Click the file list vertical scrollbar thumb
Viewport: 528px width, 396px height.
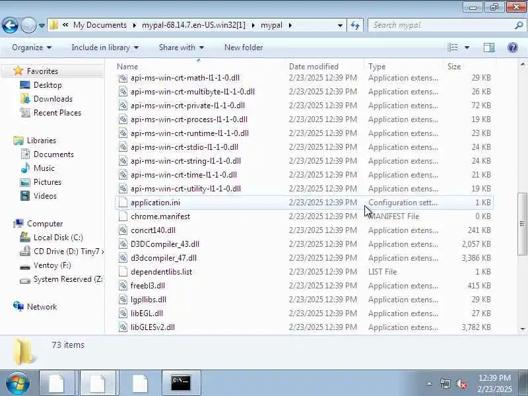click(x=522, y=224)
